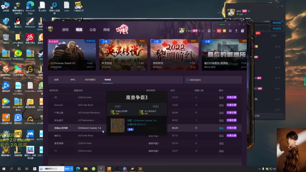Click 天梯大神 badge in Donxizn row
This screenshot has width=306, height=172.
[x=231, y=105]
